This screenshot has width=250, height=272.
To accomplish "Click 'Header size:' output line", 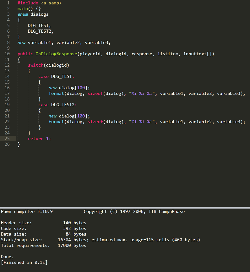I will click(x=44, y=223).
